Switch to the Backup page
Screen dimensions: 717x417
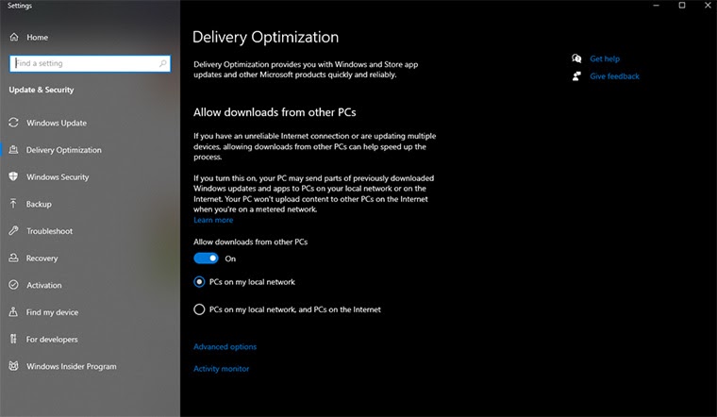click(39, 204)
